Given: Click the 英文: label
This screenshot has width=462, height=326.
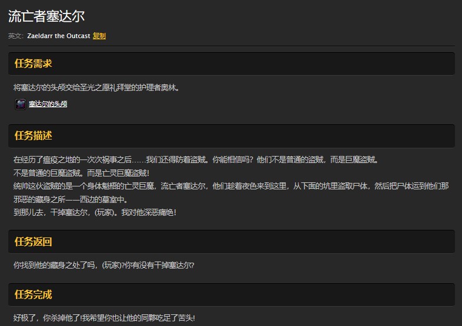Looking at the screenshot, I should (16, 36).
